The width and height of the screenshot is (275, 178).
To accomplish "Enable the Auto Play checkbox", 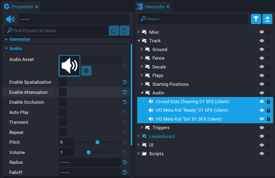I will (63, 112).
